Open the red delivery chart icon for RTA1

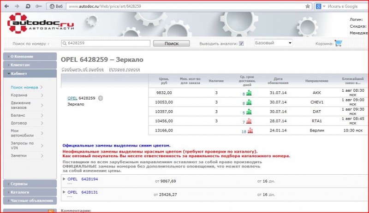(x=249, y=121)
